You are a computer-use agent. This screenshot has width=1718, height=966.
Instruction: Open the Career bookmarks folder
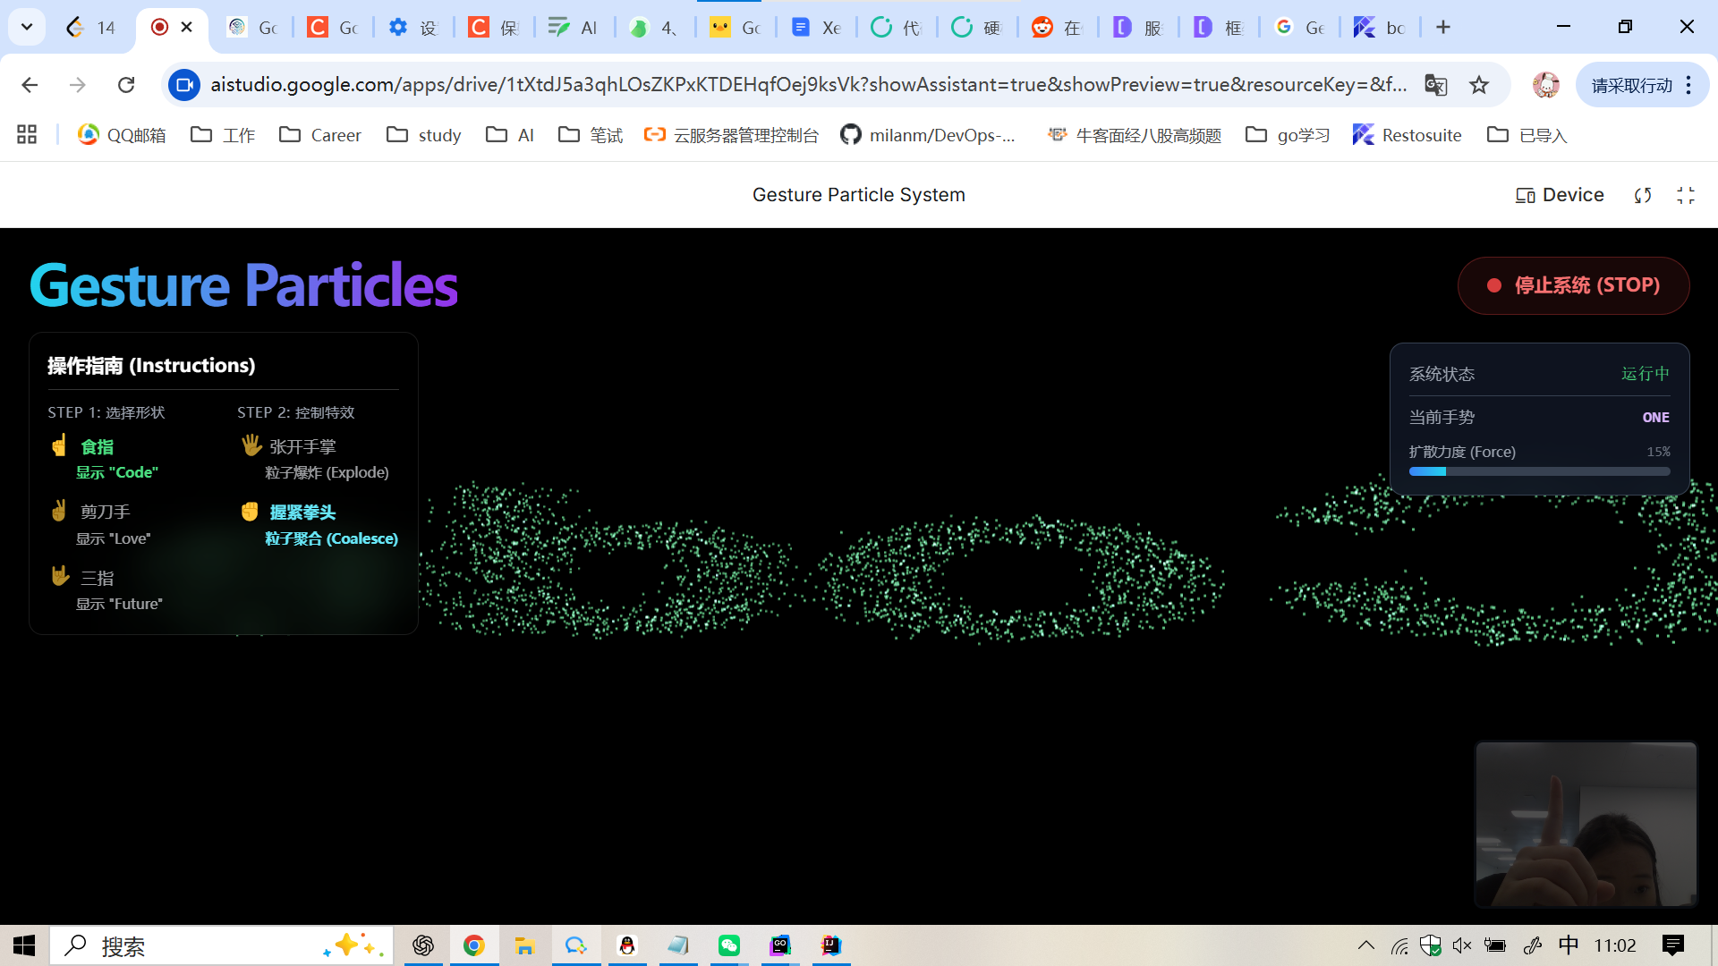320,135
